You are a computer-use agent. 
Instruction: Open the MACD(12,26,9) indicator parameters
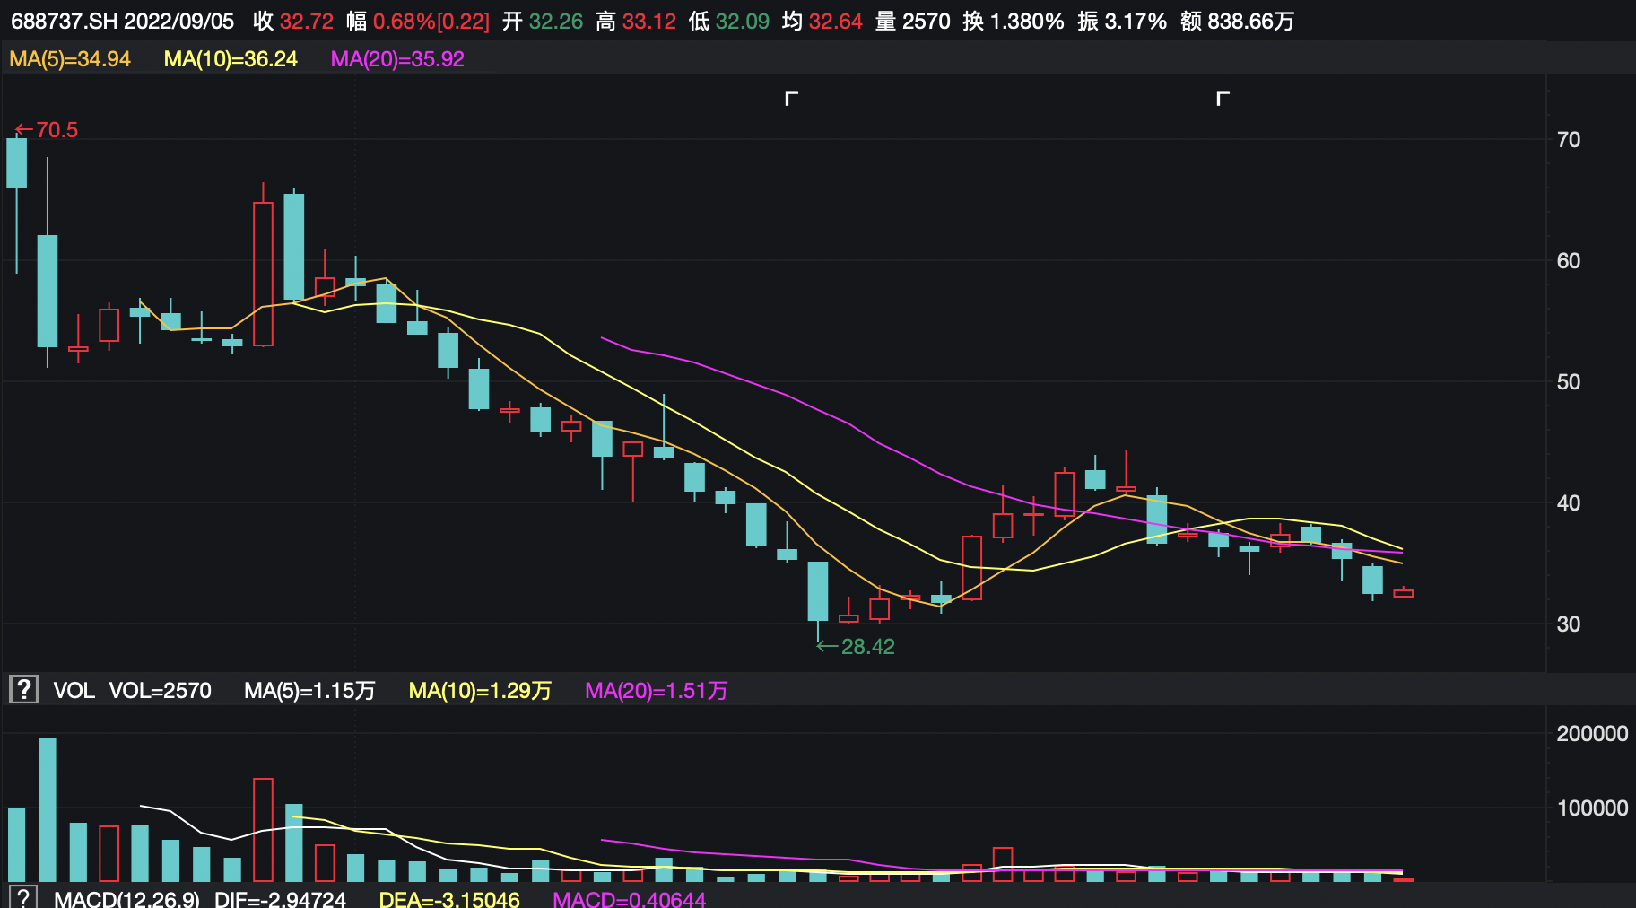coord(126,899)
